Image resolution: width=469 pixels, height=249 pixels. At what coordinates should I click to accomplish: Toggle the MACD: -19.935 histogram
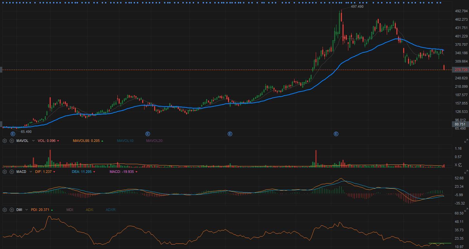[x=124, y=172]
